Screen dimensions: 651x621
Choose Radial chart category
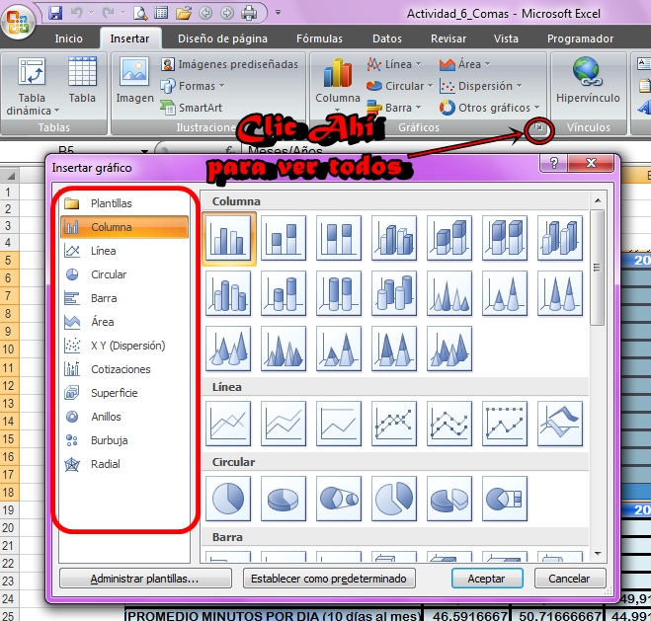click(x=124, y=464)
